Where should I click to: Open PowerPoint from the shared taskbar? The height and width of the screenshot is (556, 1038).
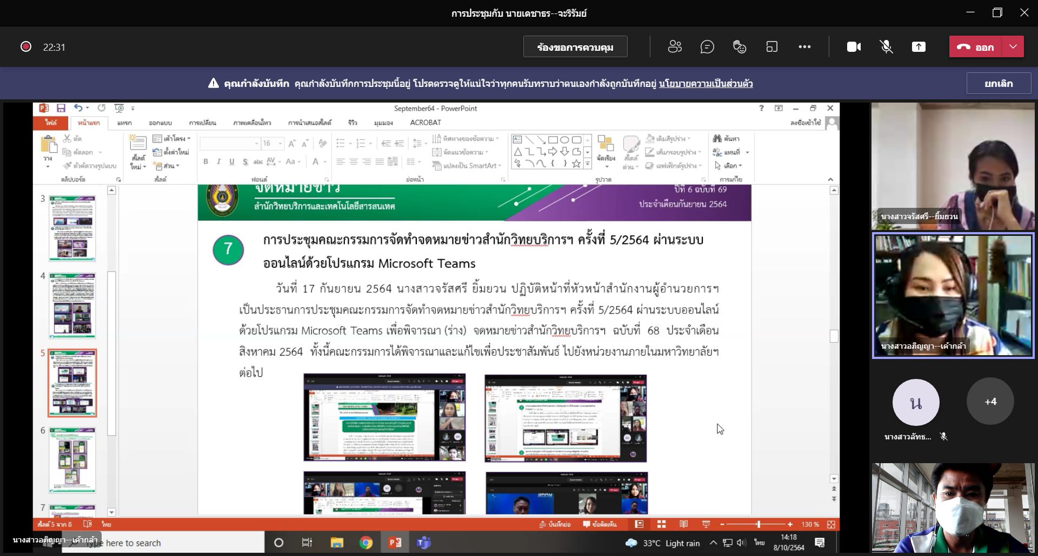pyautogui.click(x=395, y=543)
